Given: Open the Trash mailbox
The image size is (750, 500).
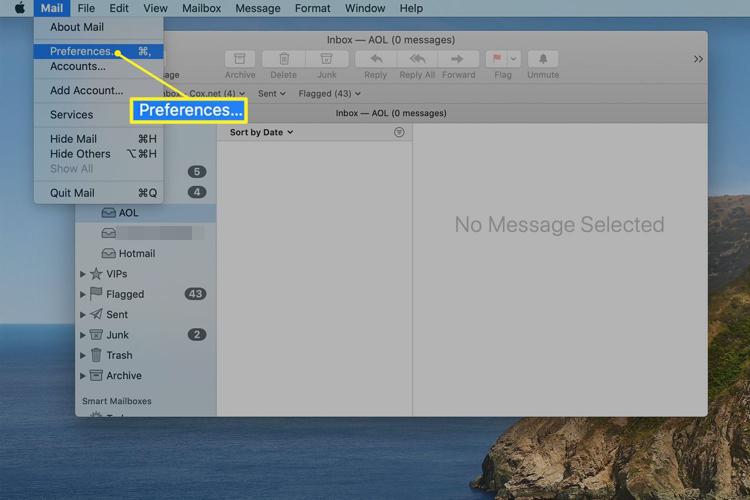Looking at the screenshot, I should 119,355.
